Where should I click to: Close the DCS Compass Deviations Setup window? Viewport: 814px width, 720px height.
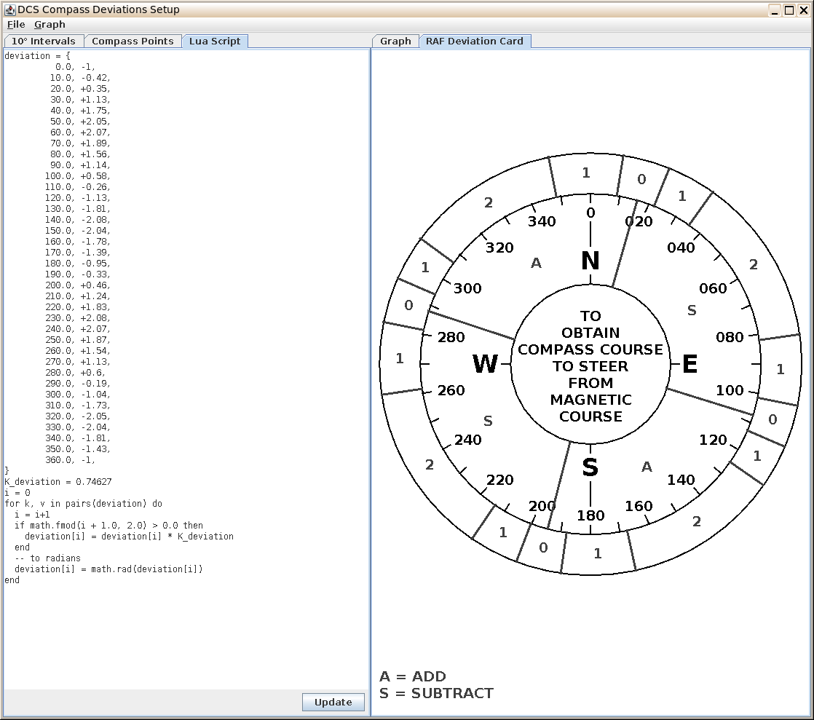click(804, 10)
